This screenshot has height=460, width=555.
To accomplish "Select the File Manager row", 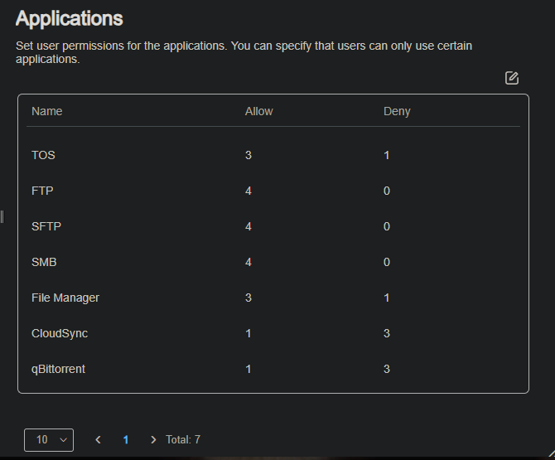I will tap(65, 298).
